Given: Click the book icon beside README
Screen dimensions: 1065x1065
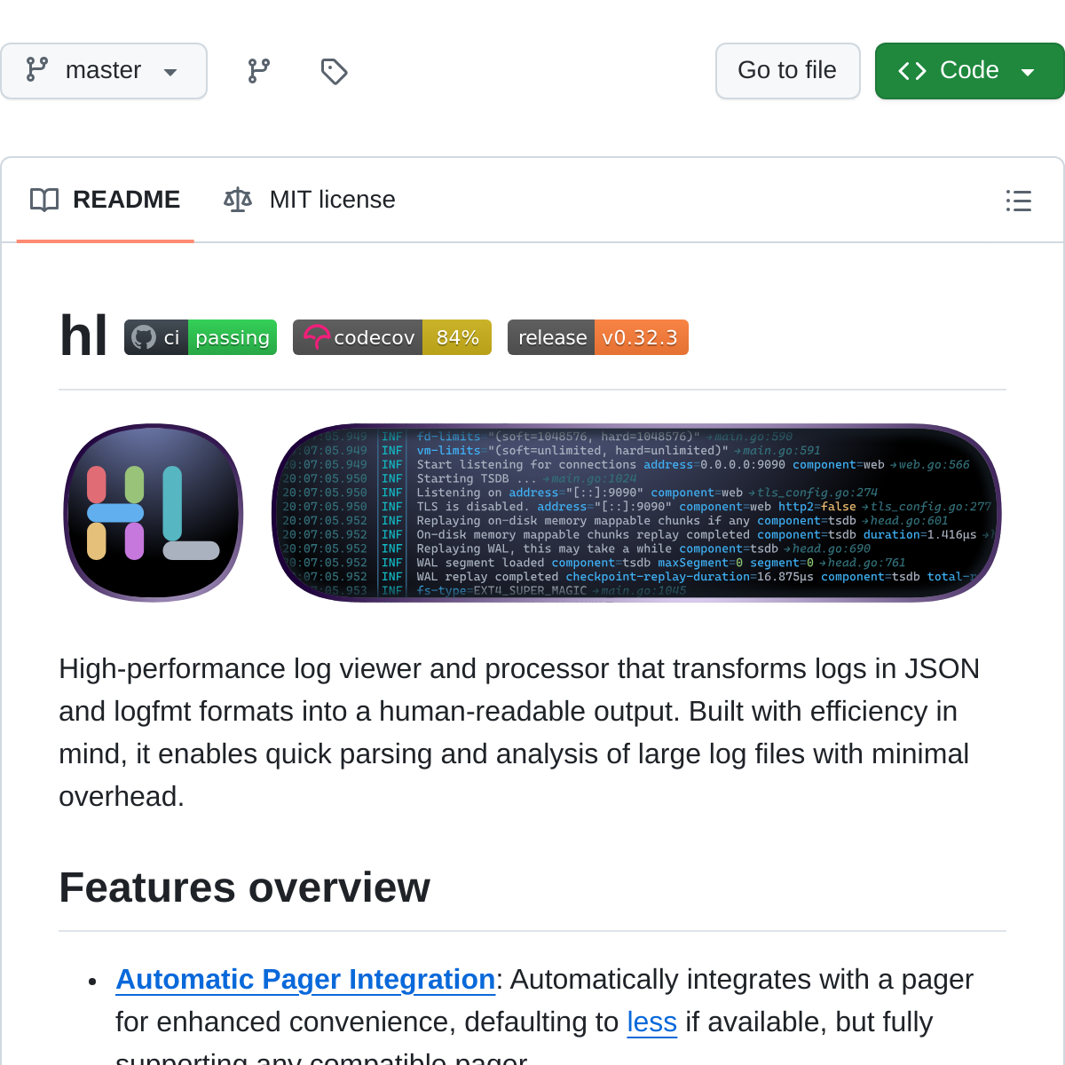Looking at the screenshot, I should (44, 200).
